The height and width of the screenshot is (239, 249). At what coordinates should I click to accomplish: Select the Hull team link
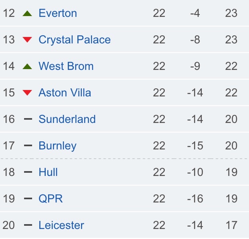(48, 172)
